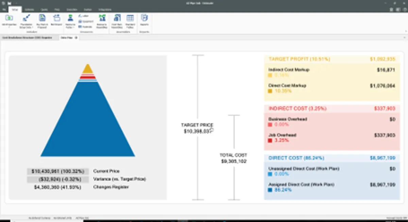Click the Unassigned Direct Cost (Work Plan) label
Viewport: 408px width, 222px height.
pyautogui.click(x=304, y=169)
